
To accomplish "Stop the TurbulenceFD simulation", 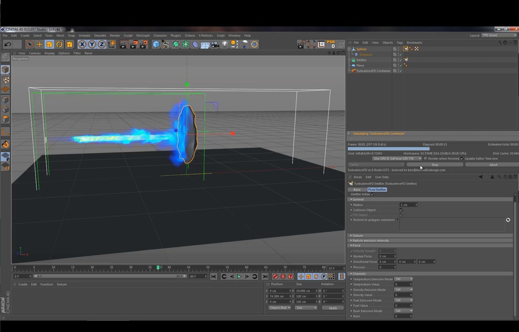I will [x=435, y=165].
